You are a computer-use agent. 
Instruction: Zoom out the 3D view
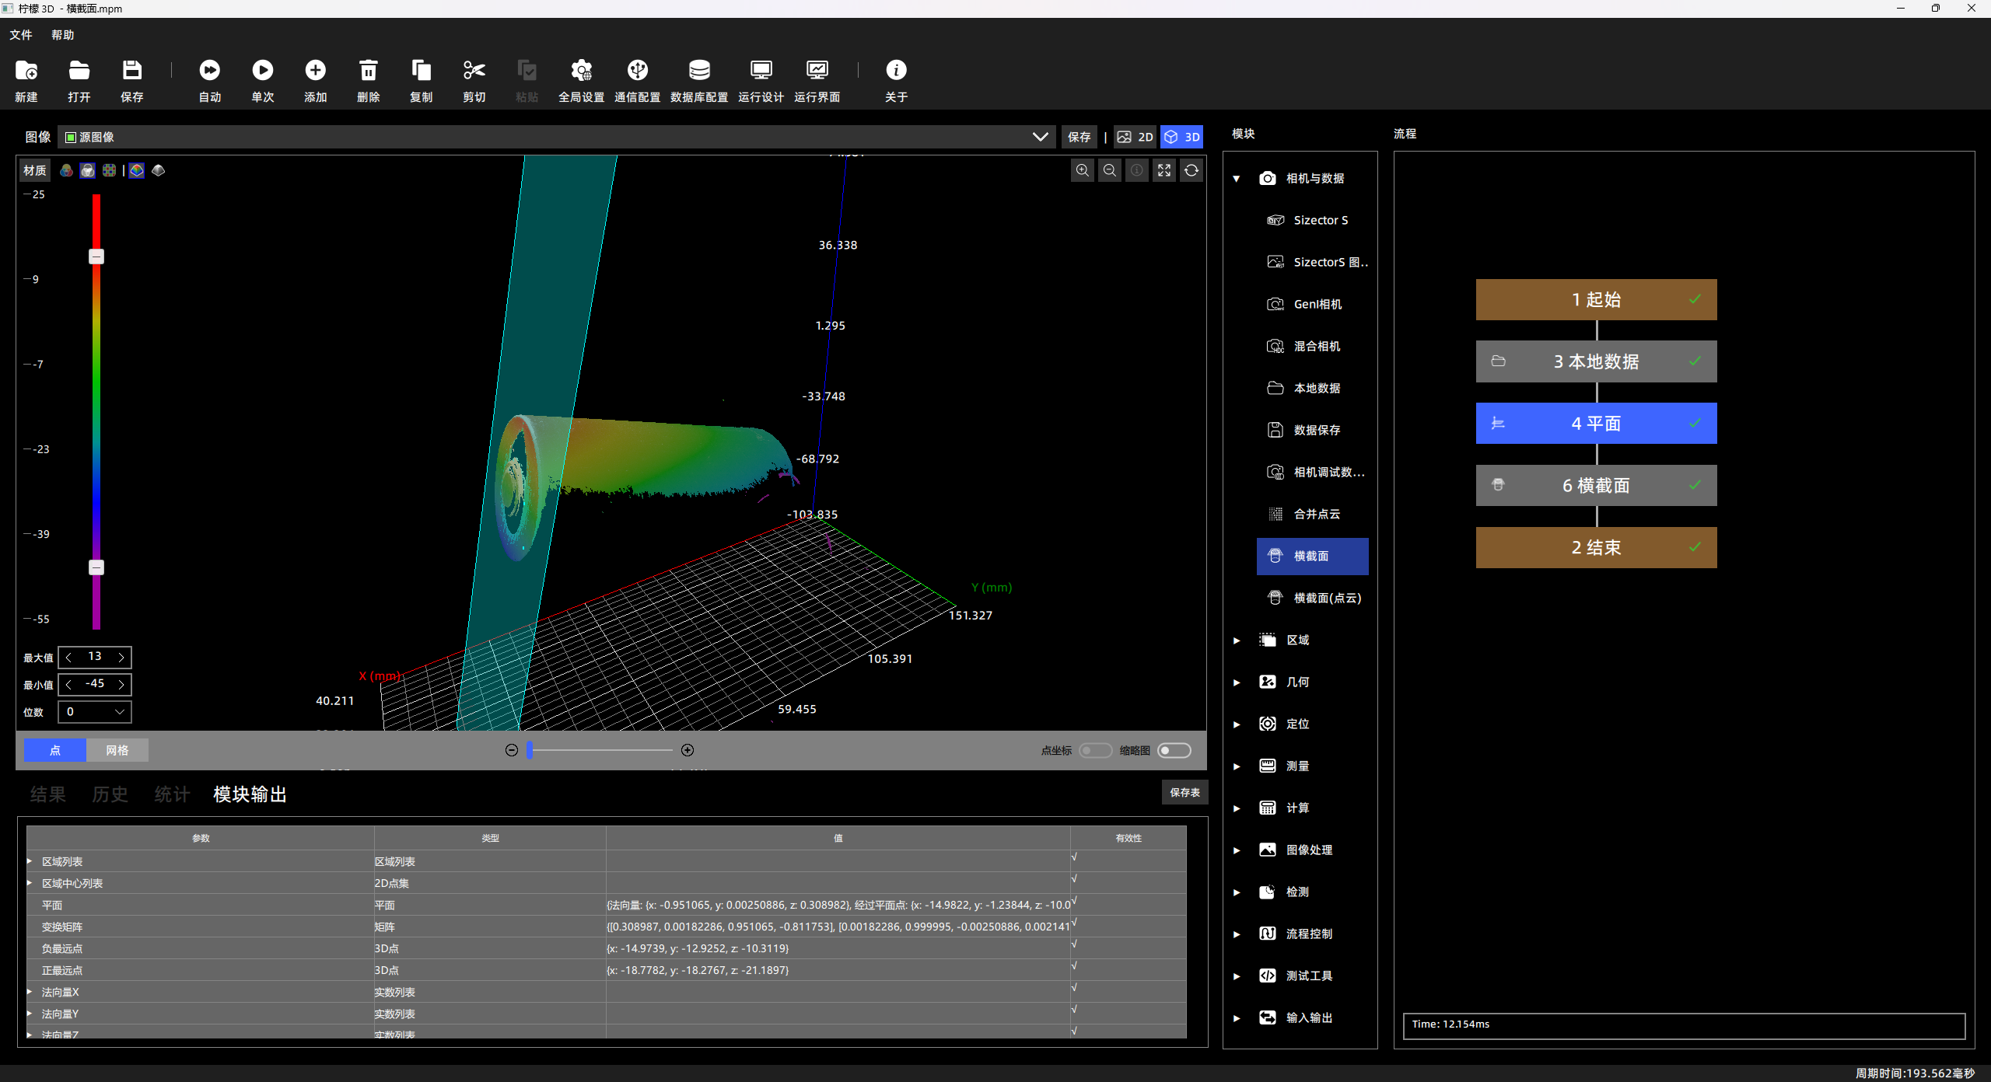coord(1110,170)
